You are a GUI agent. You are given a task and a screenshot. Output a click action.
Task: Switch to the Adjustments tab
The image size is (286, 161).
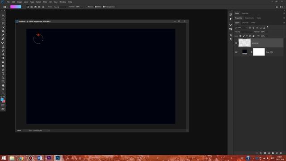point(249,18)
